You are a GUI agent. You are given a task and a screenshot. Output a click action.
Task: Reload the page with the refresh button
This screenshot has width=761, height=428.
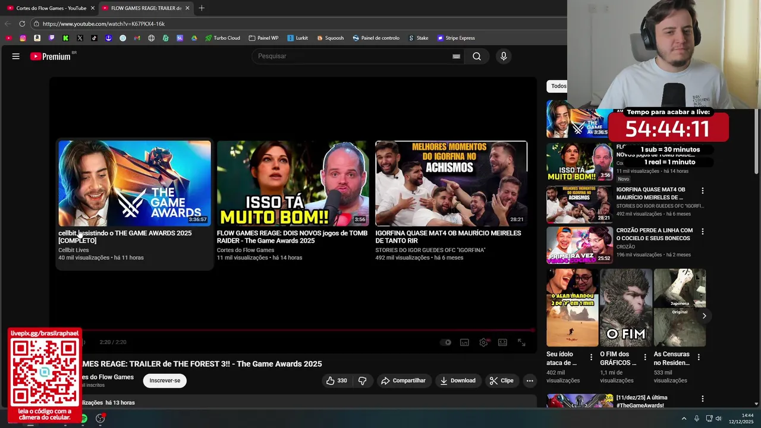pyautogui.click(x=22, y=24)
